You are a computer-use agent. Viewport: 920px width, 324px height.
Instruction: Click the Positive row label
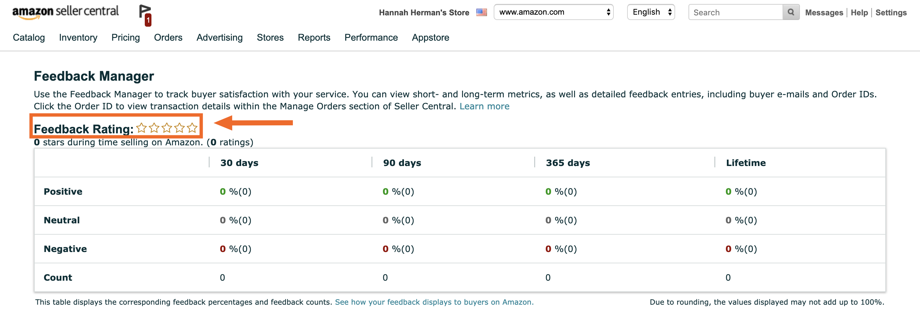63,192
